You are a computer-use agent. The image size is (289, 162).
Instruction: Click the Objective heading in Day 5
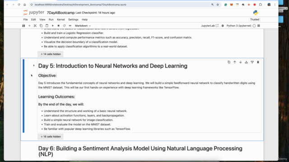tap(47, 76)
